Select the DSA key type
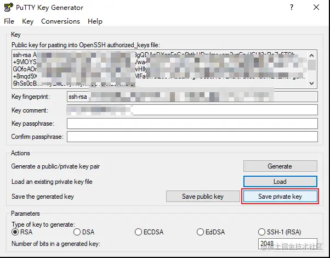 click(84, 232)
